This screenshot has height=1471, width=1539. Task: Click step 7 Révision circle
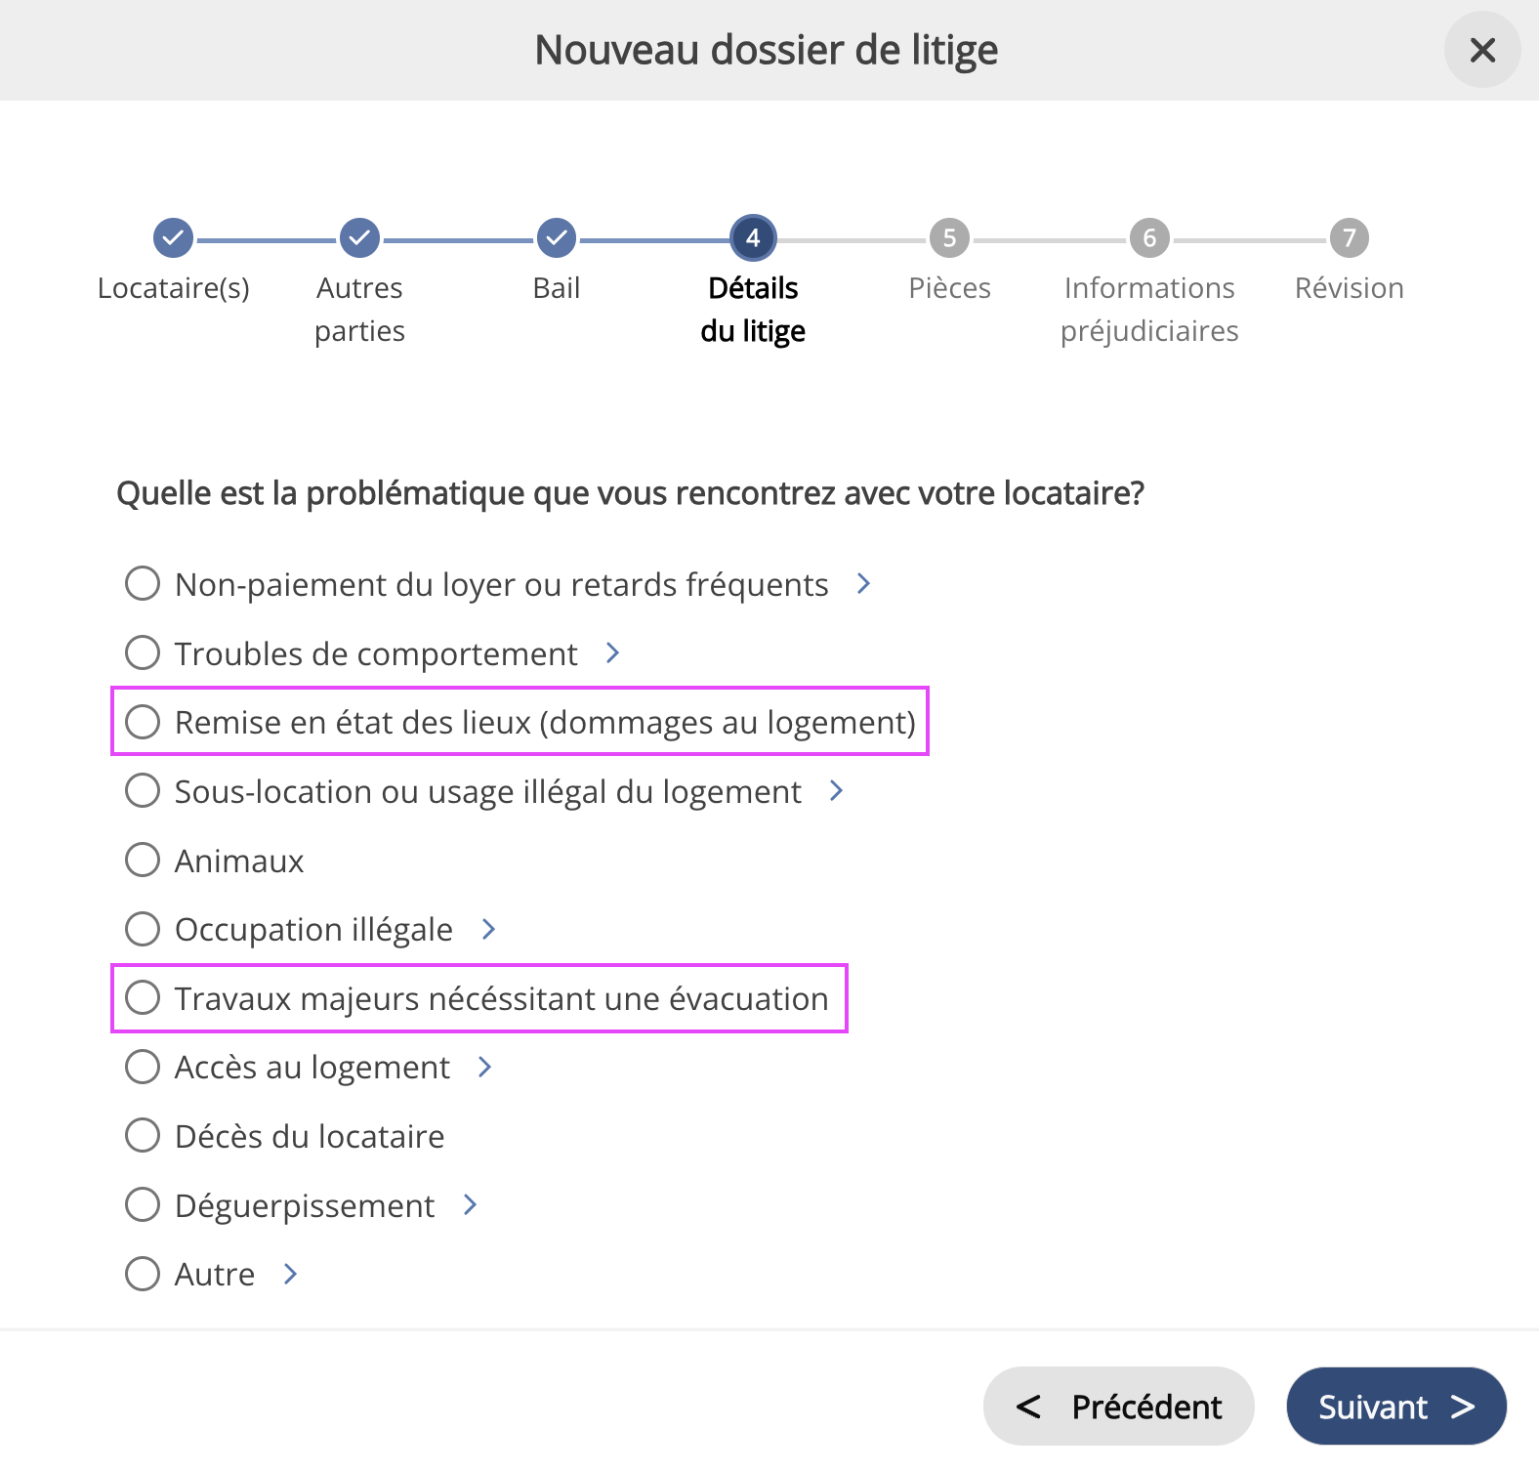[1349, 237]
